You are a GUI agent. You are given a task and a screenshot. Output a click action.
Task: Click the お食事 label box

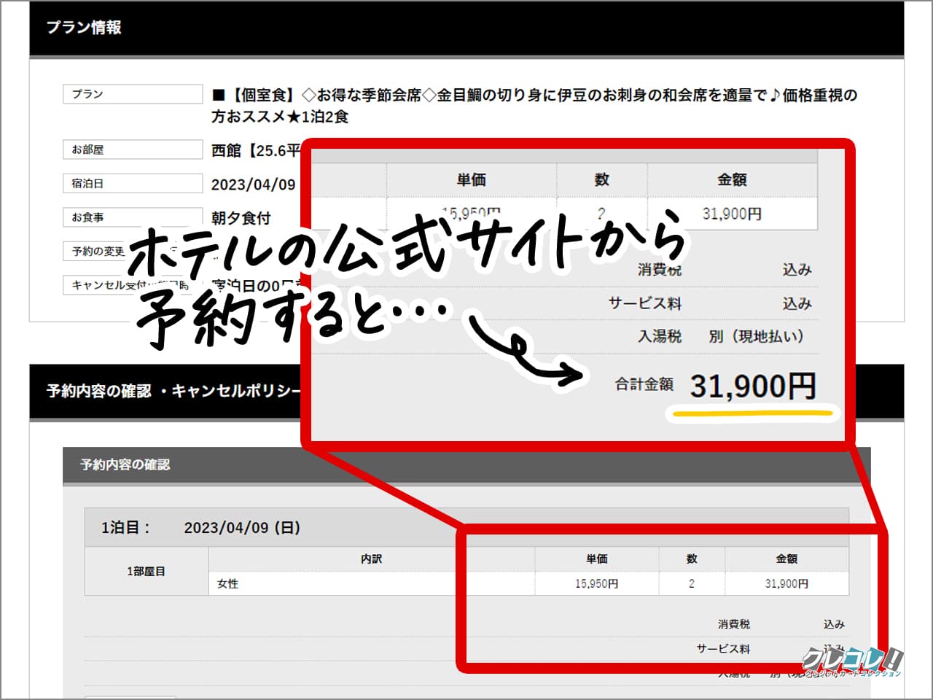[x=131, y=217]
